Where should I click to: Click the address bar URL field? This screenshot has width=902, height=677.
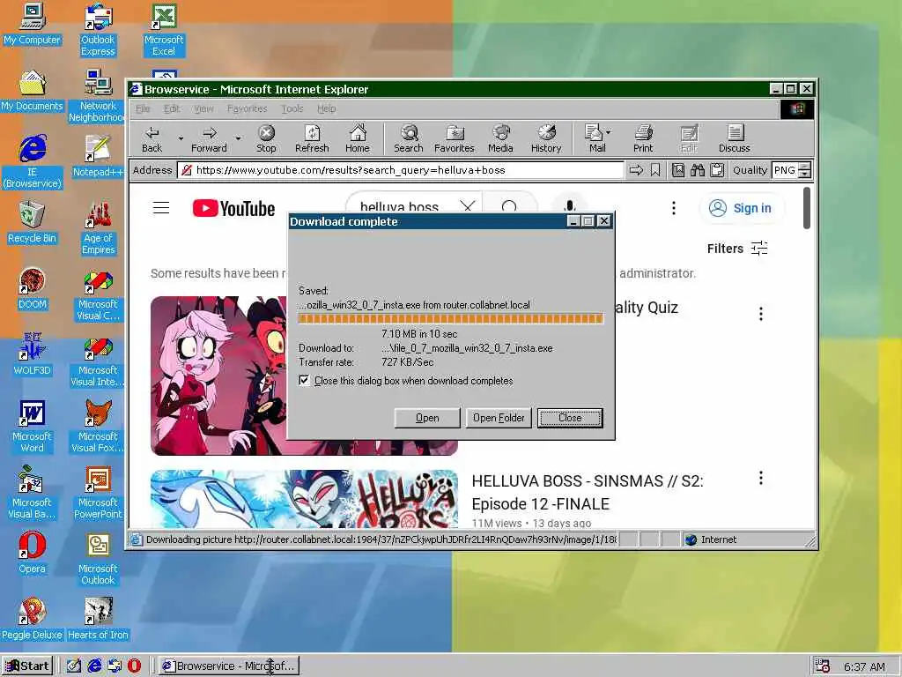point(401,170)
